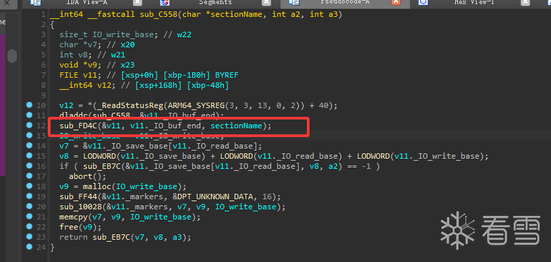Click the IDA View-A tab icon
The width and height of the screenshot is (551, 262).
click(35, 2)
